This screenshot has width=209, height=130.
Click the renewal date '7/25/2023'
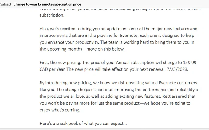click(177, 69)
